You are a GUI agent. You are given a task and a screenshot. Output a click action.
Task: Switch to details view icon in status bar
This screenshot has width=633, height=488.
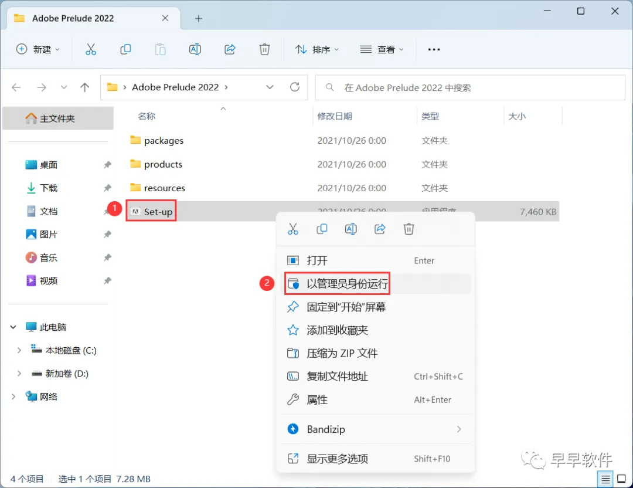[x=605, y=479]
